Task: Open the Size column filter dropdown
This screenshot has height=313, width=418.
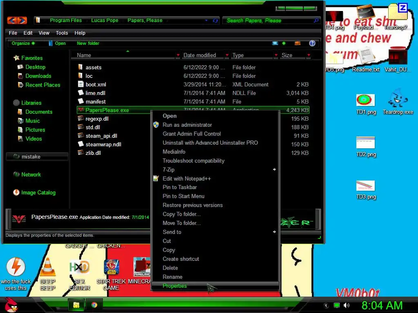Action: click(x=309, y=55)
